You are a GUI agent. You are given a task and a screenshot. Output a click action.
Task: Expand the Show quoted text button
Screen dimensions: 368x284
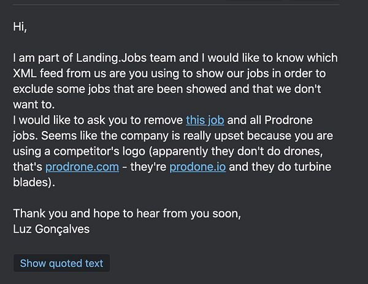(61, 263)
